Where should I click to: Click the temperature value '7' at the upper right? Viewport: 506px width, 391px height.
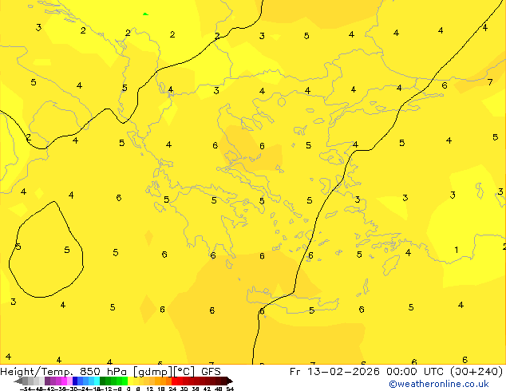tap(490, 82)
